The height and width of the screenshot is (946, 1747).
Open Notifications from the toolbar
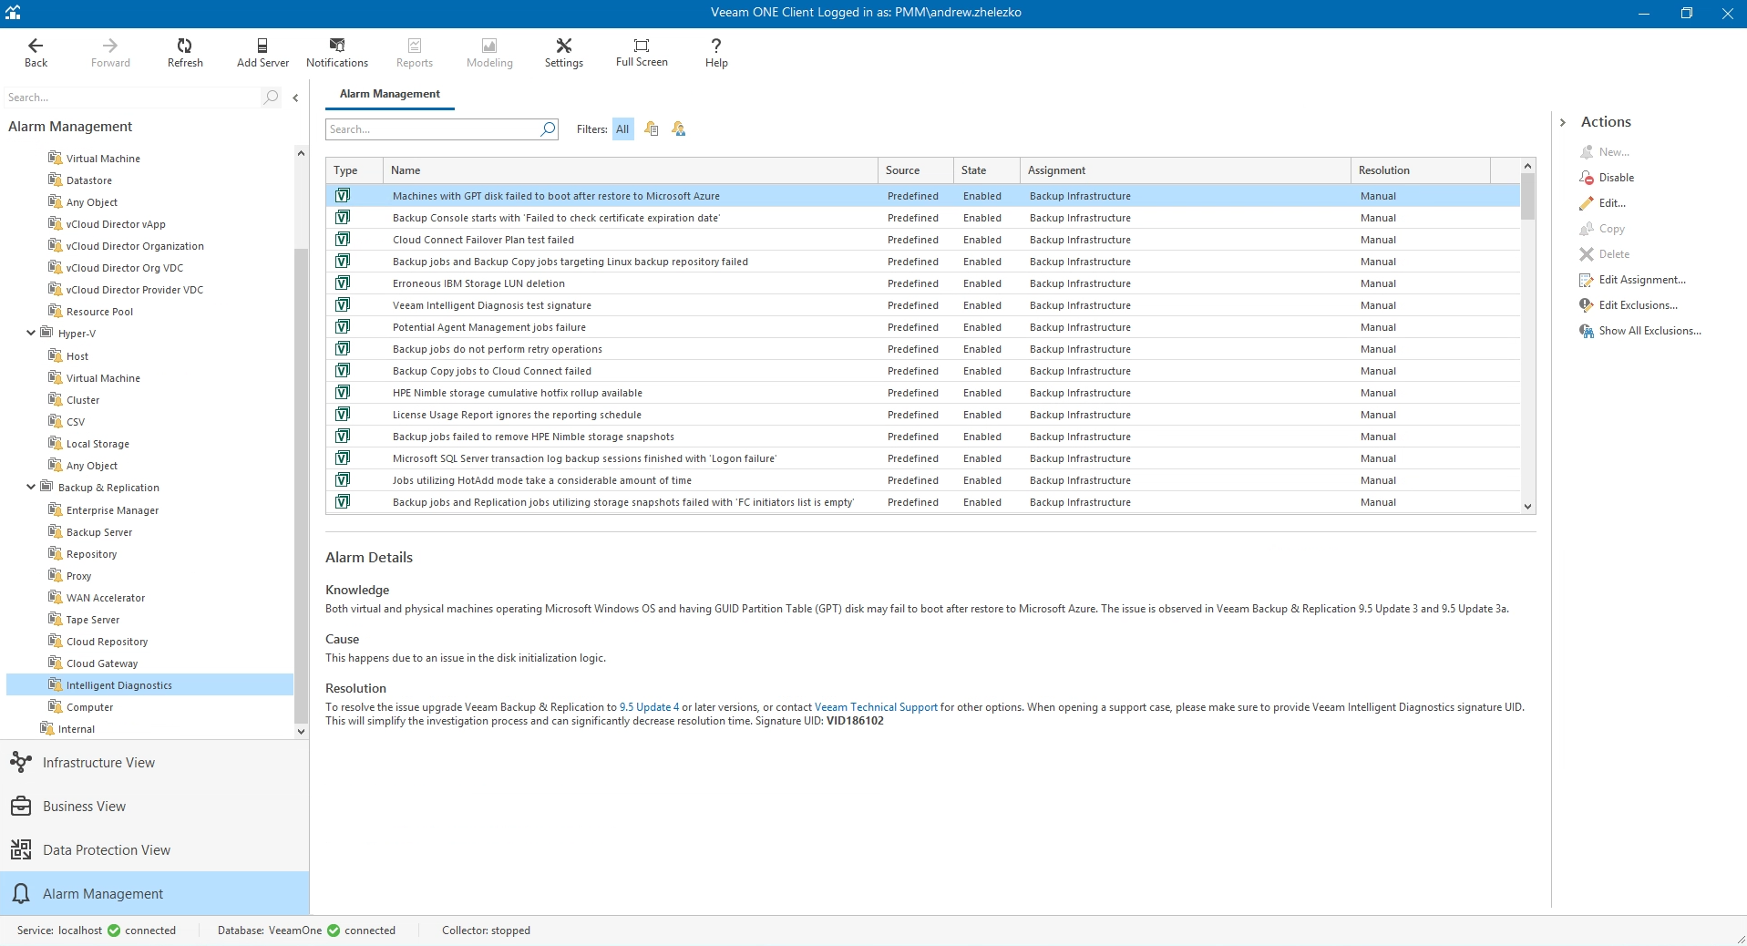tap(337, 53)
